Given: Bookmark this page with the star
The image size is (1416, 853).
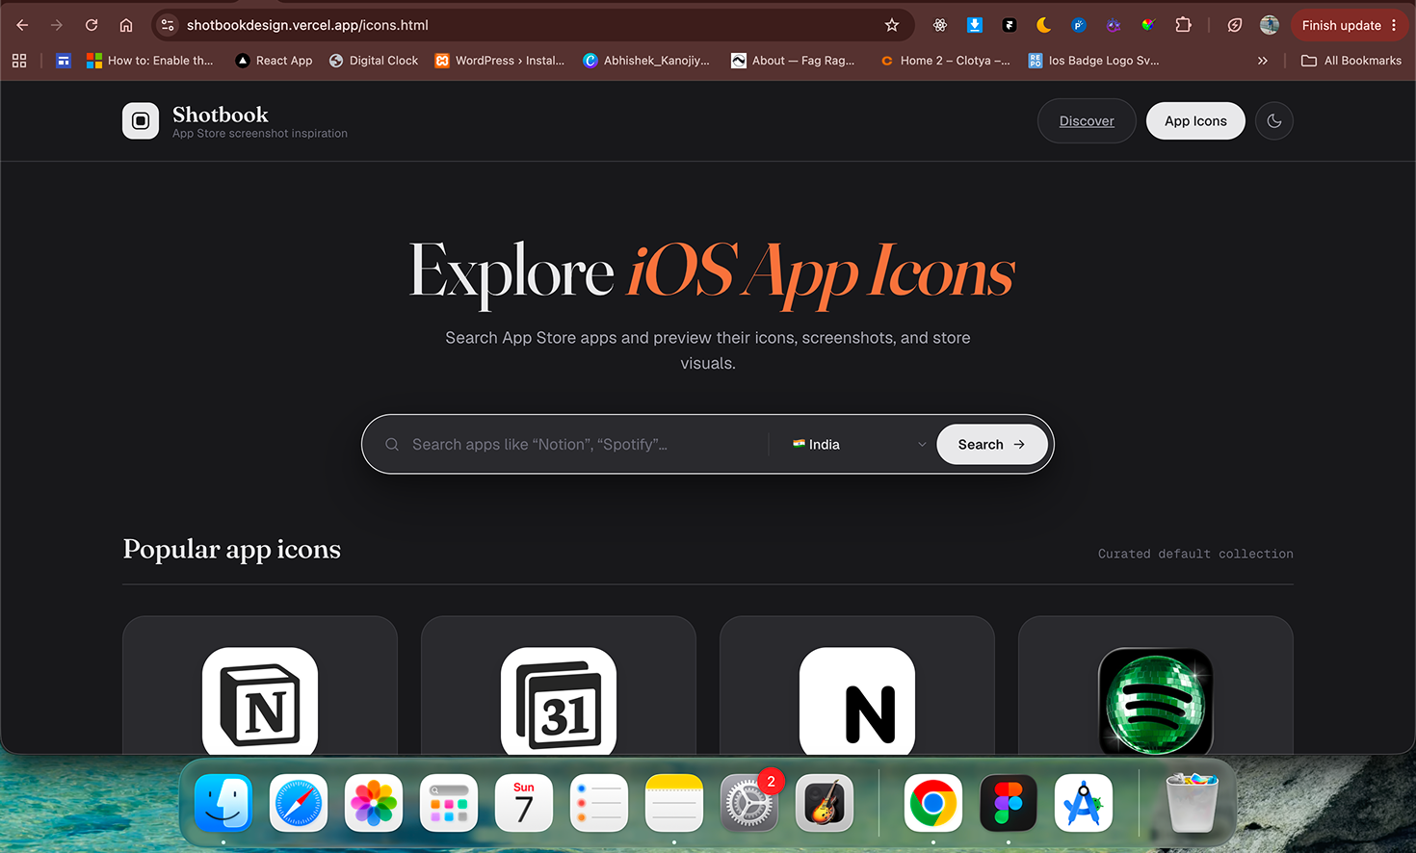Looking at the screenshot, I should pyautogui.click(x=892, y=25).
